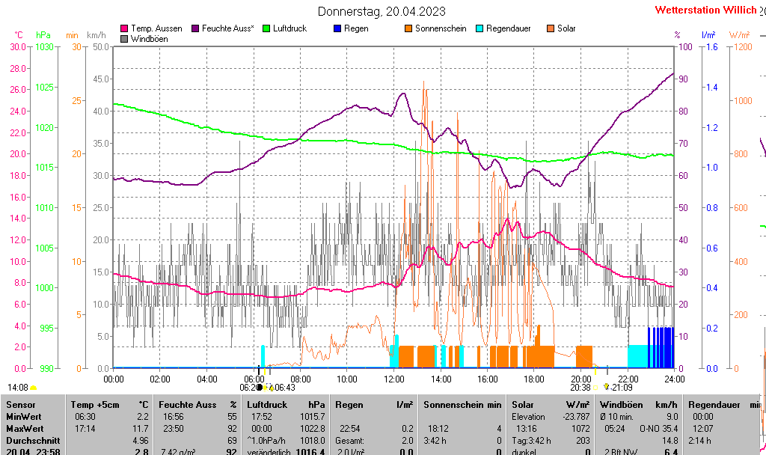Click the Sensor column header
The height and width of the screenshot is (455, 766).
(x=21, y=405)
